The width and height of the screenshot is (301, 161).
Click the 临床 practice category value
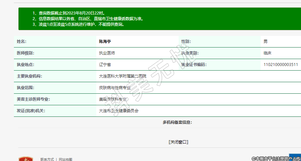[x=267, y=53]
